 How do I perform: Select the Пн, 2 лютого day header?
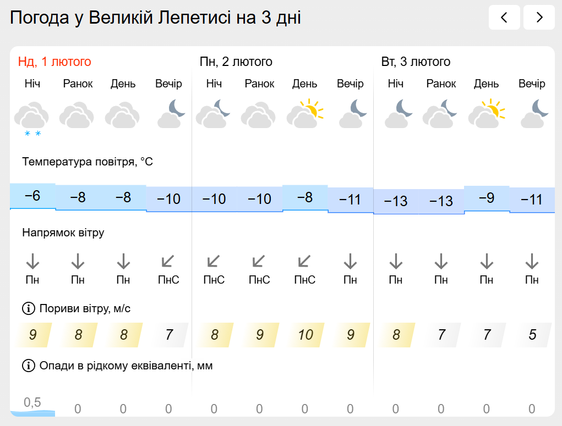236,62
